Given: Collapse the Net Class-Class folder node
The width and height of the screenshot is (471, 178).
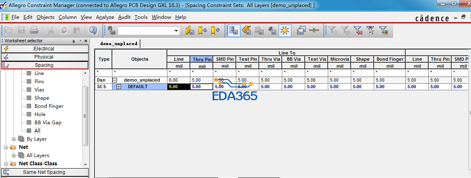Looking at the screenshot, I should pos(6,164).
